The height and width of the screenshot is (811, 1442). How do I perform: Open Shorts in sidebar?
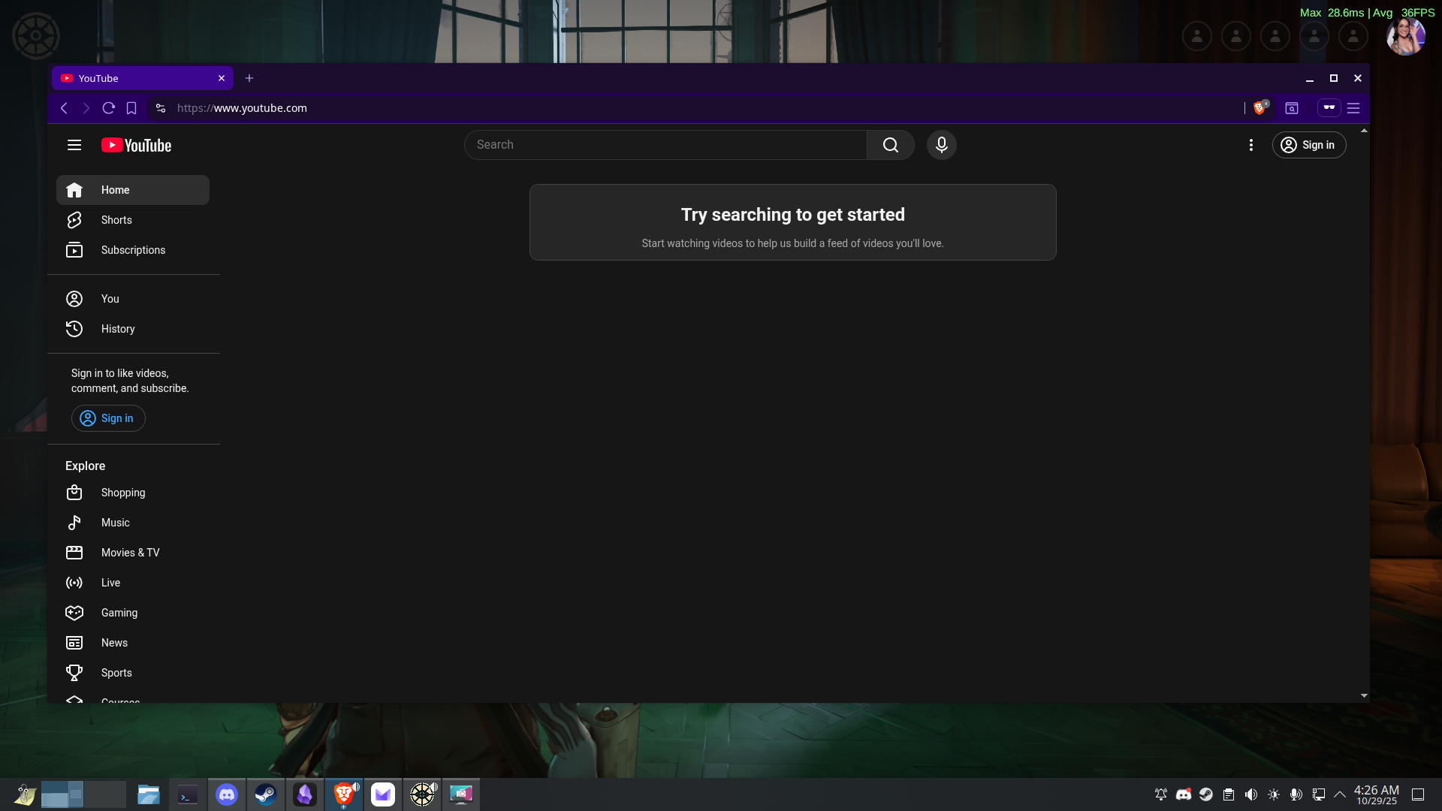click(116, 220)
